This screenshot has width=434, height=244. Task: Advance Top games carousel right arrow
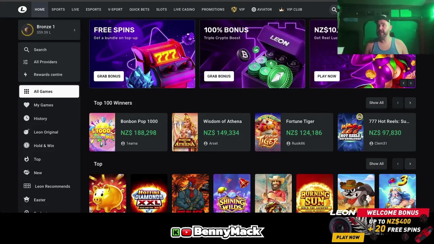click(410, 164)
